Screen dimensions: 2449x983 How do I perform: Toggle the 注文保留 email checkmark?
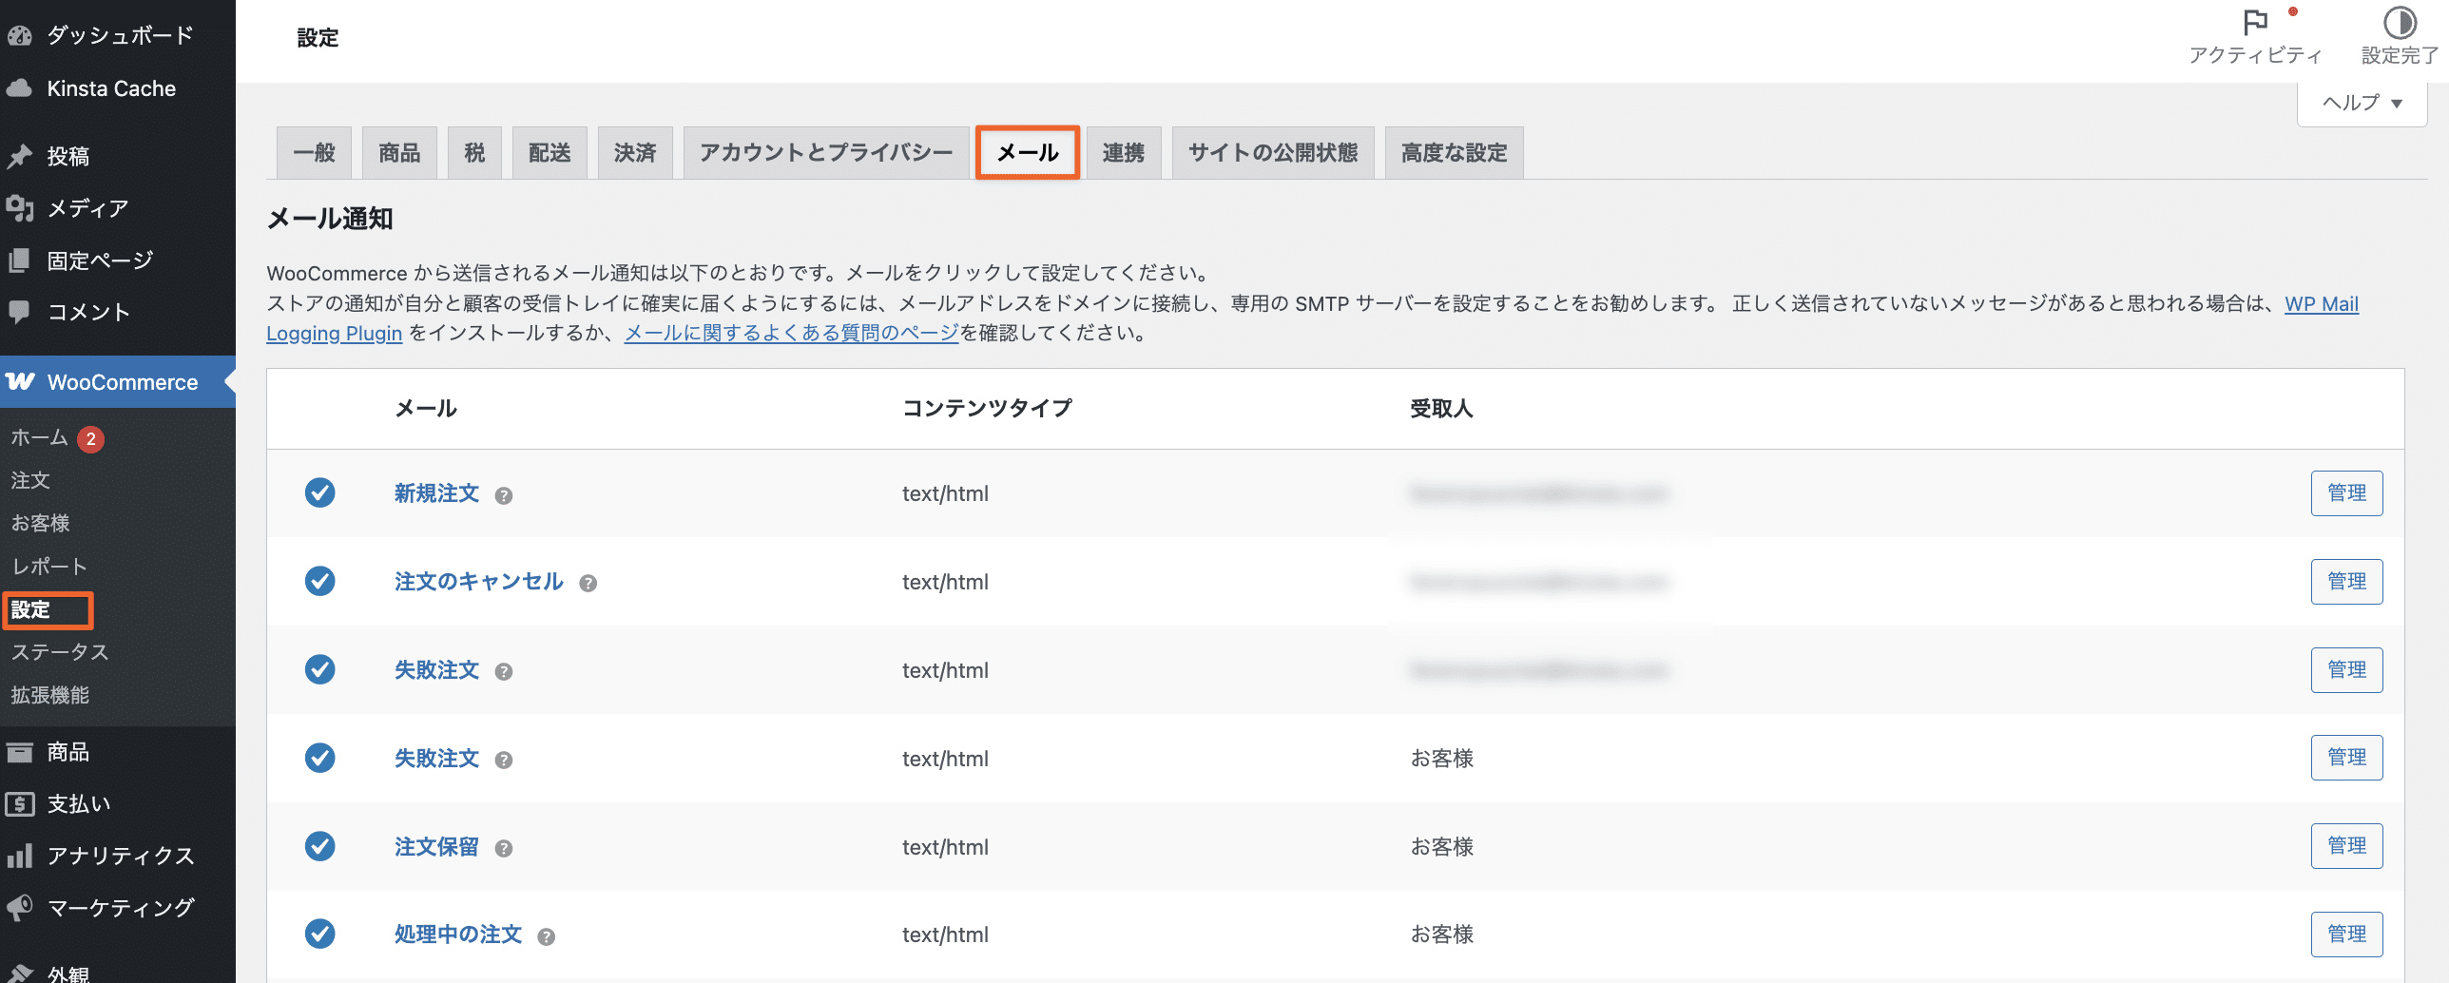point(319,846)
